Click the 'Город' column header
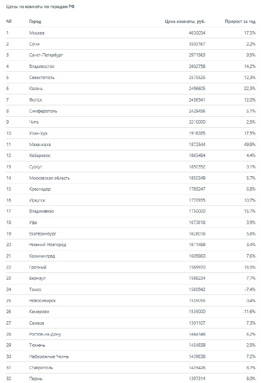The image size is (261, 383). 35,22
